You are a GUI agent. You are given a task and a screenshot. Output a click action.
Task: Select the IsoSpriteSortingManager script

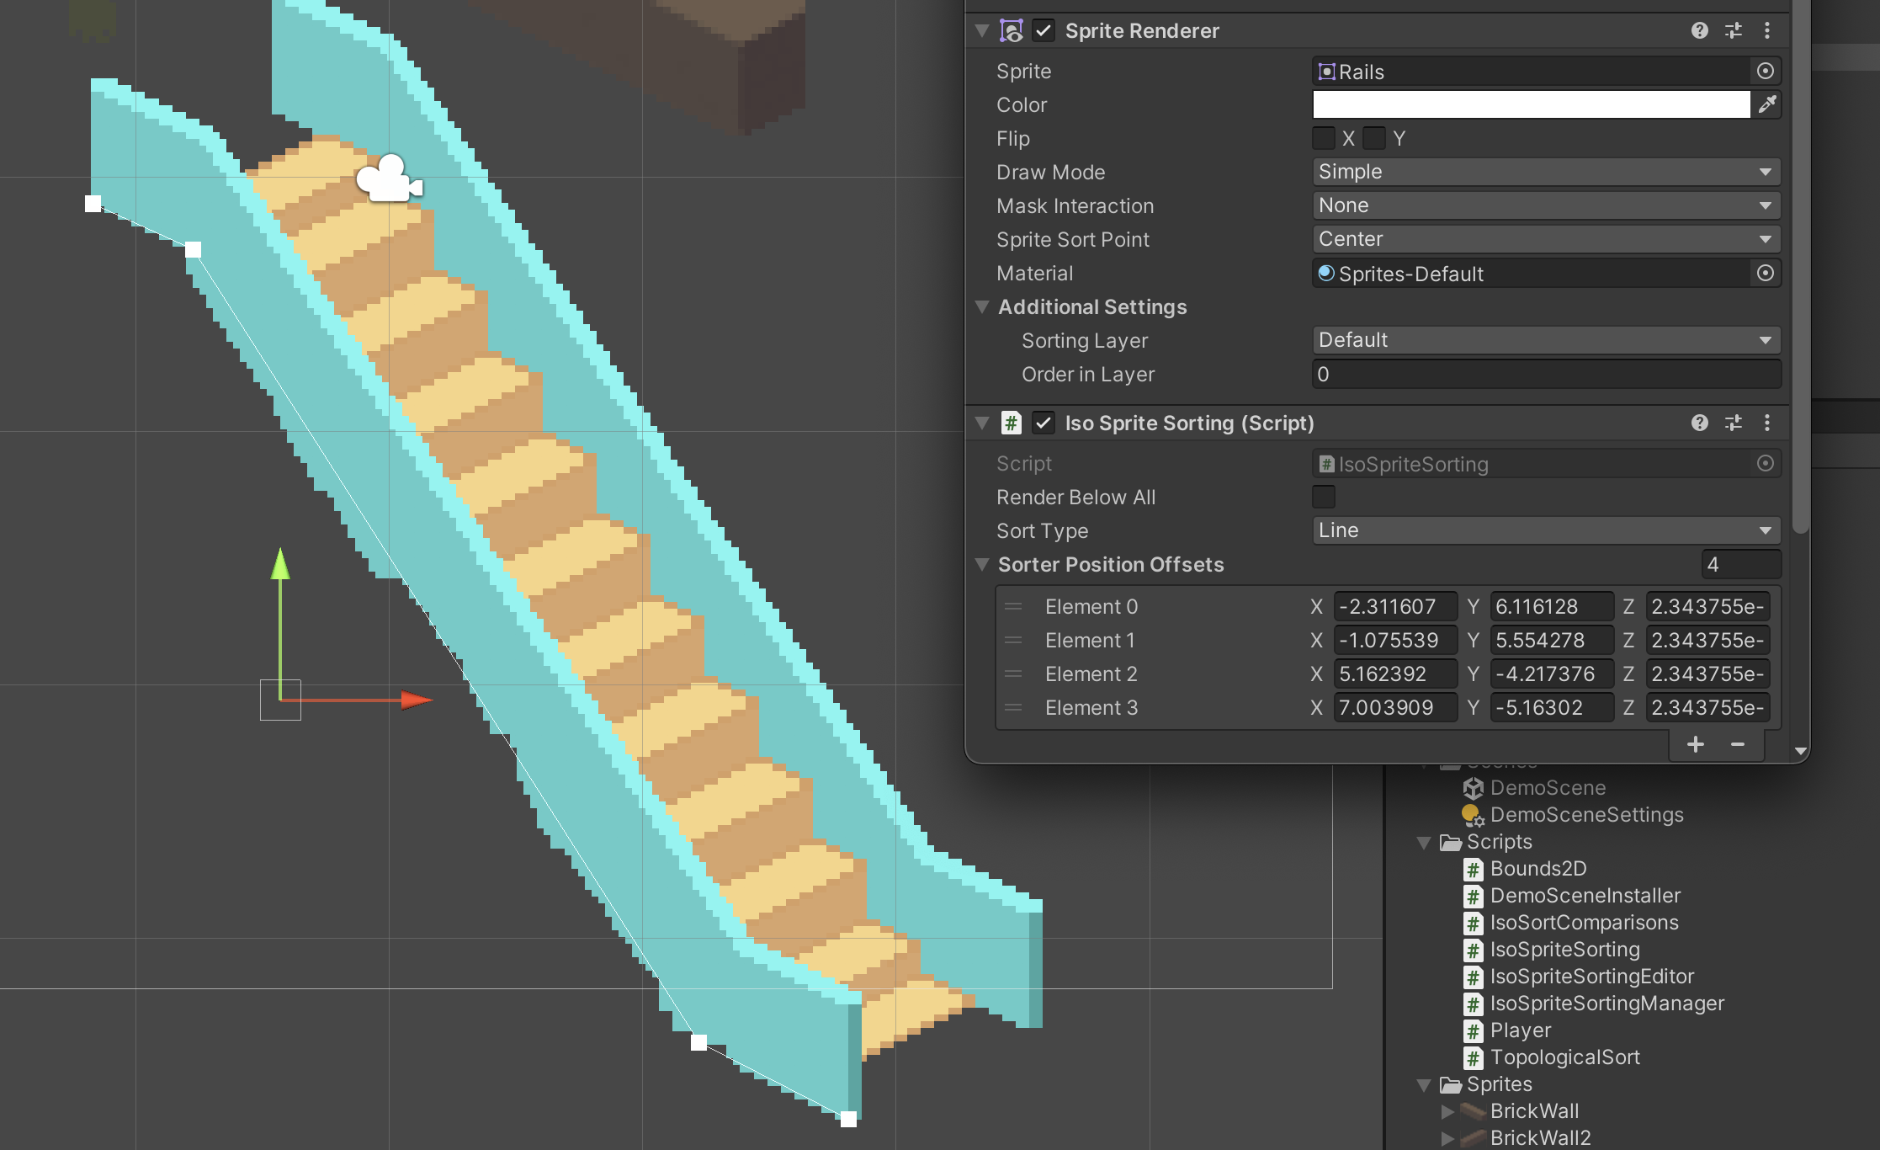(1594, 1004)
